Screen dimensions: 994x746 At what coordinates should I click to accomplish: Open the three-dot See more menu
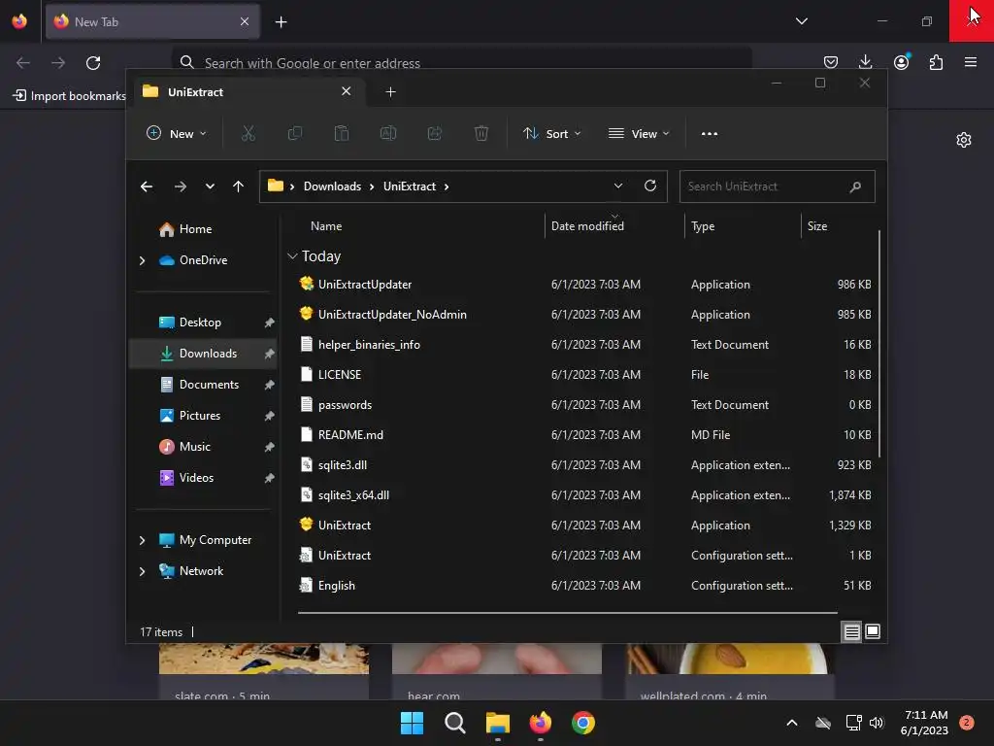tap(710, 134)
